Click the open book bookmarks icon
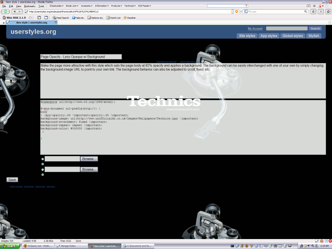The height and width of the screenshot is (249, 332). (309, 6)
